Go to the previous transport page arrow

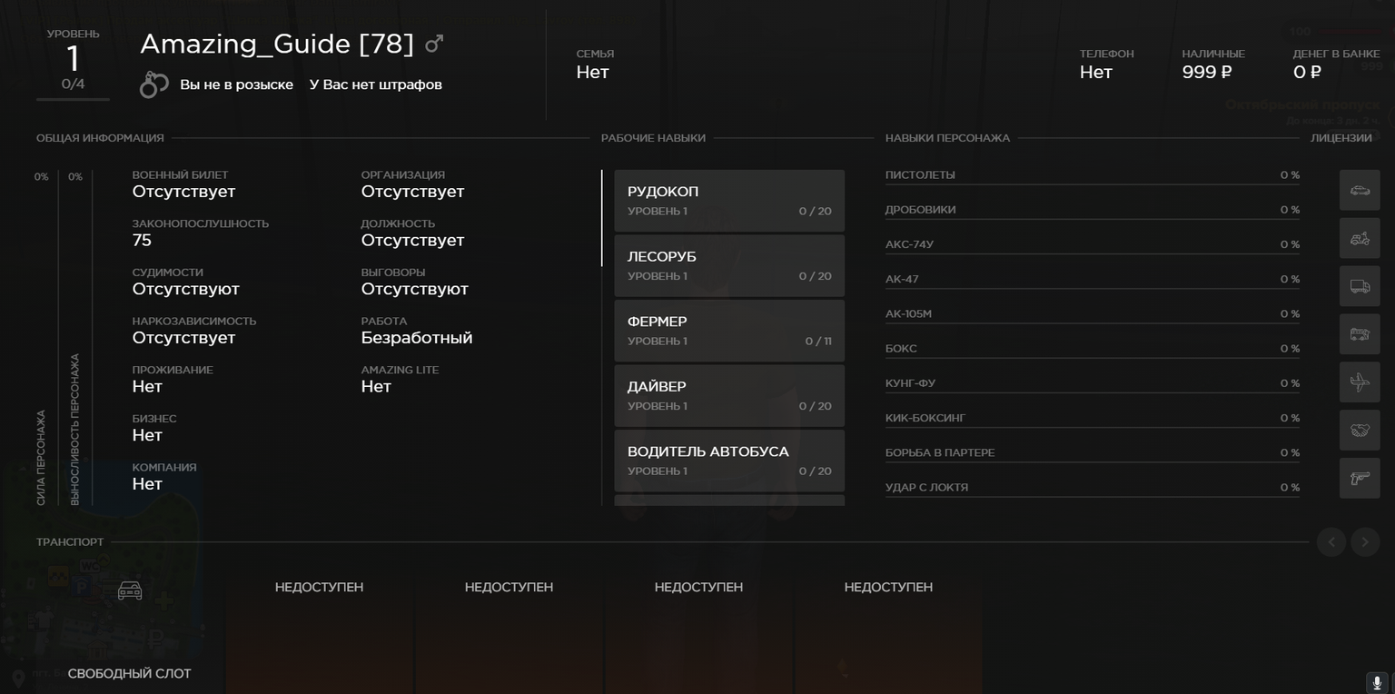click(1331, 542)
